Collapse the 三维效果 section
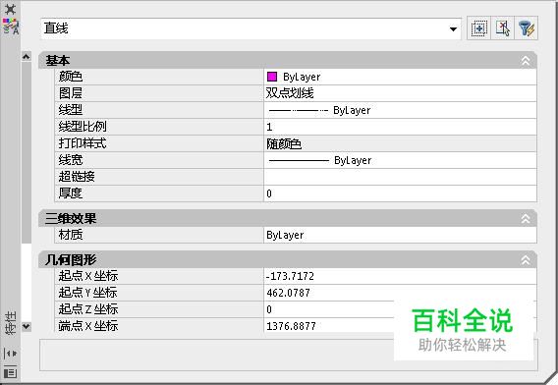558x385 pixels. [x=526, y=218]
